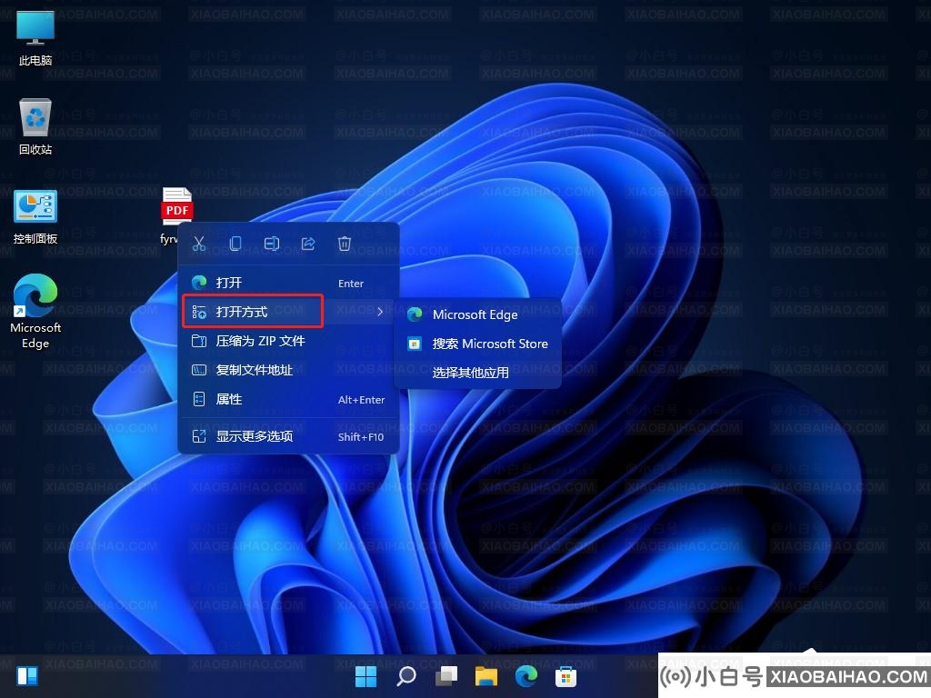Viewport: 931px width, 698px height.
Task: Select 复制文件地址 menu entry
Action: pyautogui.click(x=288, y=370)
